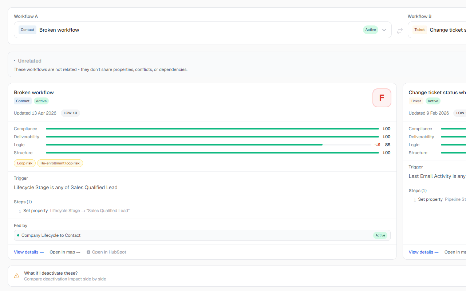Open Broken workflow in HubSpot
This screenshot has height=291, width=466.
tap(106, 252)
